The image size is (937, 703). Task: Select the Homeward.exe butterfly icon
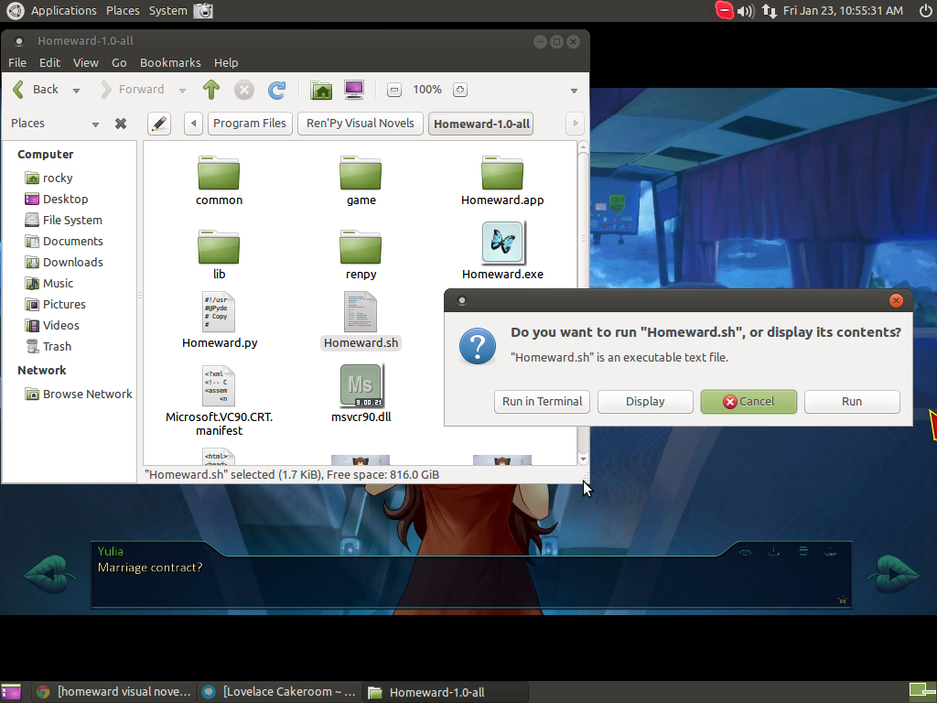point(502,242)
